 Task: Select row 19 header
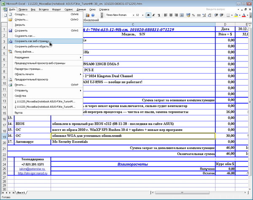4,137
